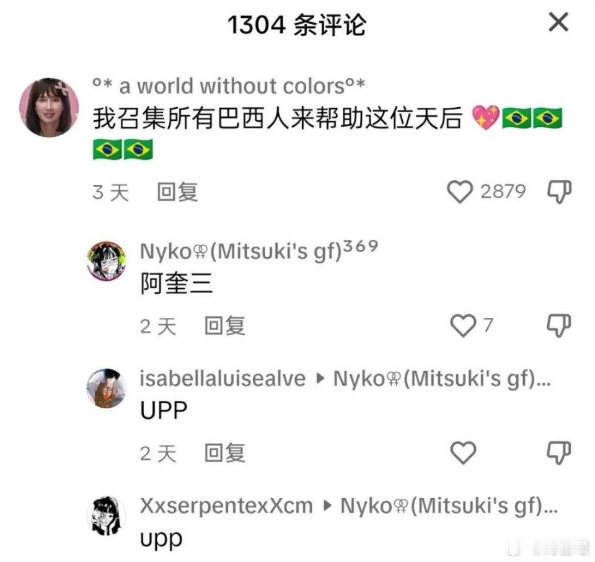Open Nyko mention in XxserpentexXcm's reply
The height and width of the screenshot is (562, 595).
pyautogui.click(x=449, y=506)
